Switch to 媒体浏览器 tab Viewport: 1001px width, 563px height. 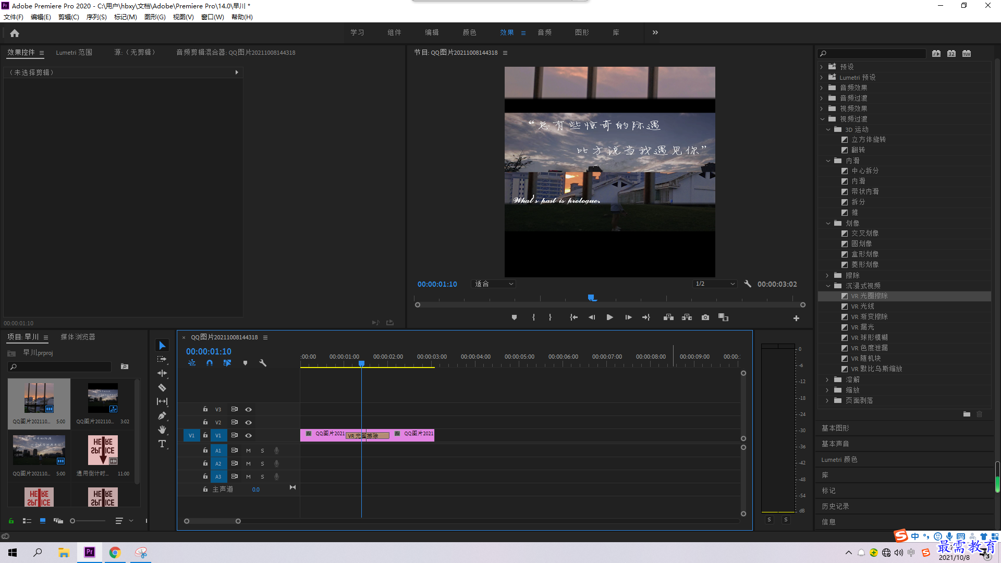point(78,337)
